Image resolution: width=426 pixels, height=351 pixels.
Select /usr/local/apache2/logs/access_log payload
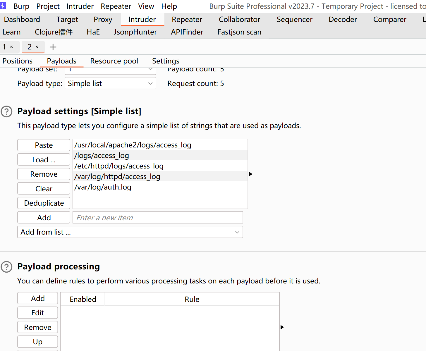coord(160,145)
